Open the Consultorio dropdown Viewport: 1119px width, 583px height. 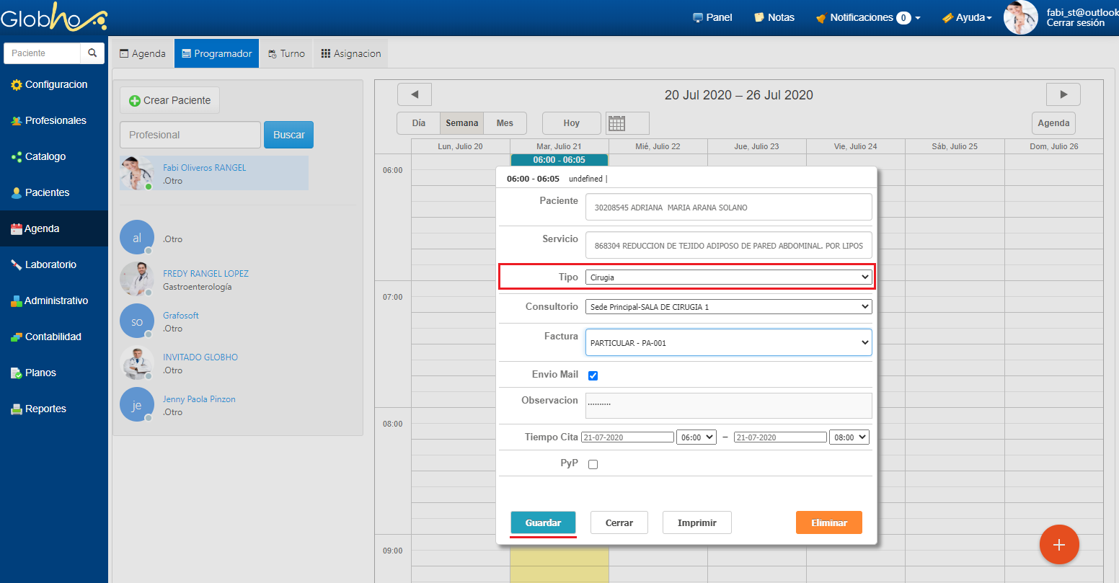728,307
